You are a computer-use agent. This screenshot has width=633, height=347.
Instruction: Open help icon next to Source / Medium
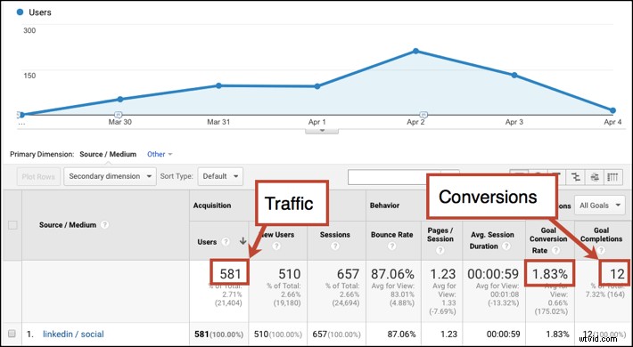pos(104,225)
